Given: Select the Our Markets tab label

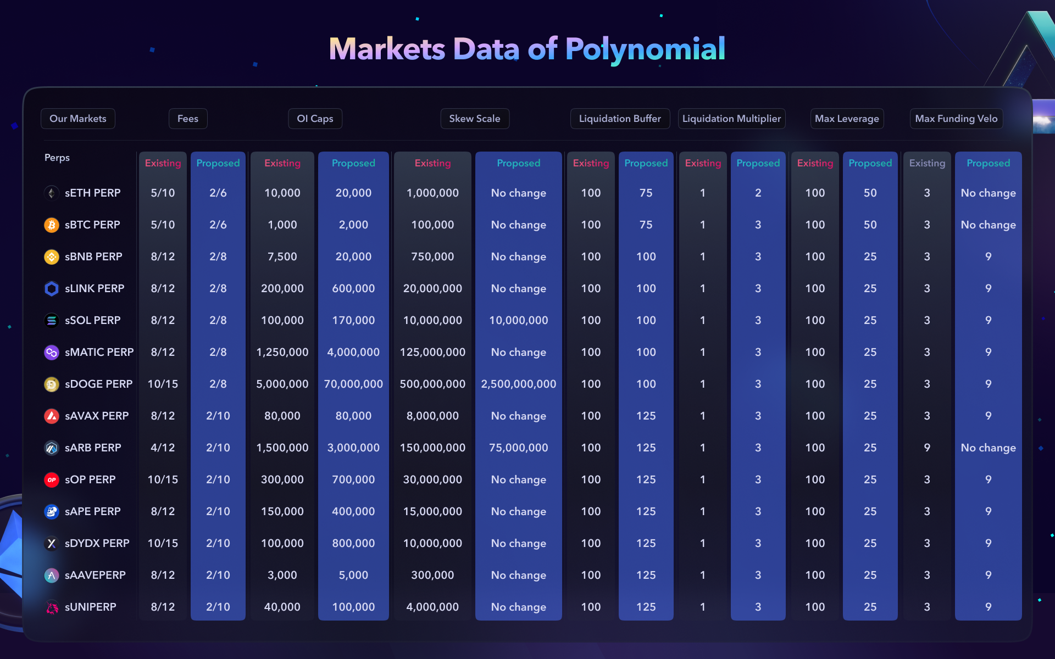Looking at the screenshot, I should tap(78, 119).
